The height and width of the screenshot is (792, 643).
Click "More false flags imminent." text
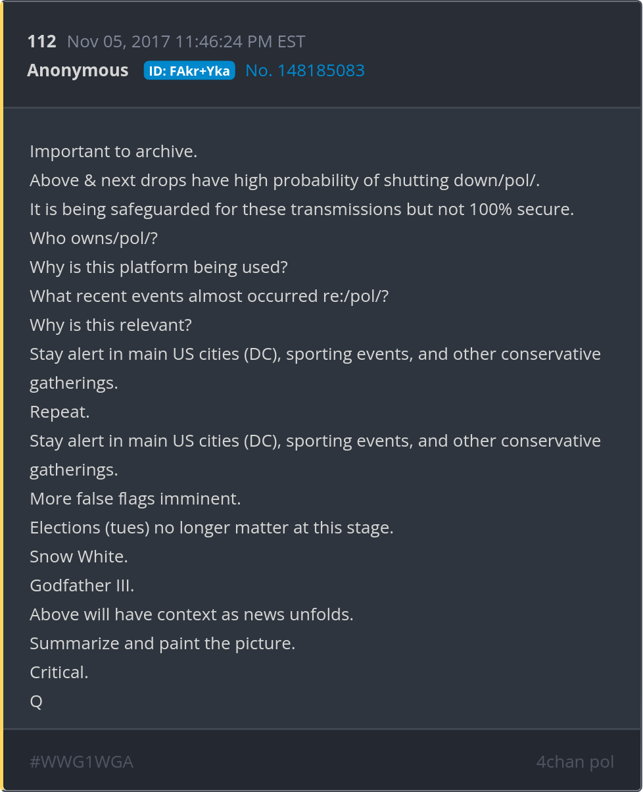click(135, 499)
